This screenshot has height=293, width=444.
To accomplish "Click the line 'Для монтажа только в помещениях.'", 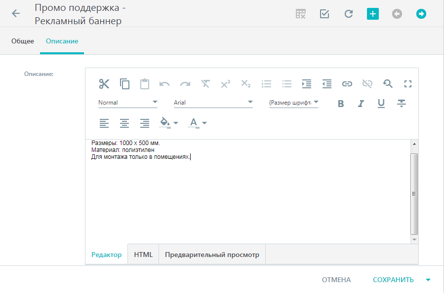I will [x=140, y=157].
